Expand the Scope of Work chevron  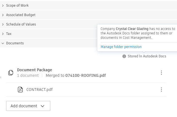click(x=3, y=6)
